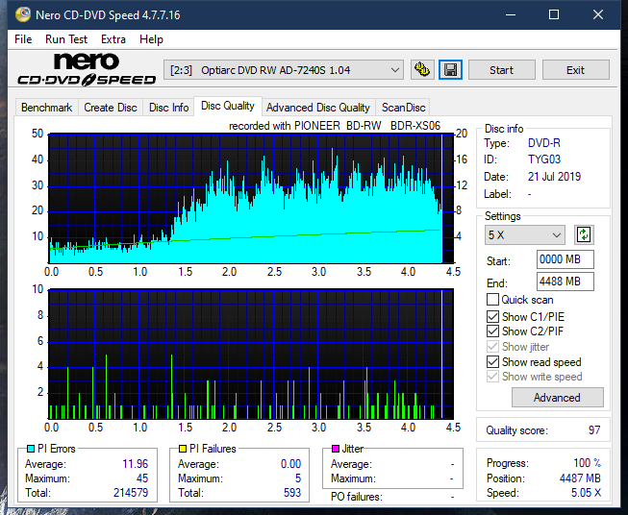This screenshot has width=628, height=515.
Task: Open the File menu
Action: click(23, 39)
